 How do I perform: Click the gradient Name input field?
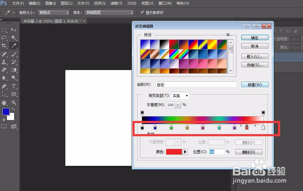click(x=196, y=85)
